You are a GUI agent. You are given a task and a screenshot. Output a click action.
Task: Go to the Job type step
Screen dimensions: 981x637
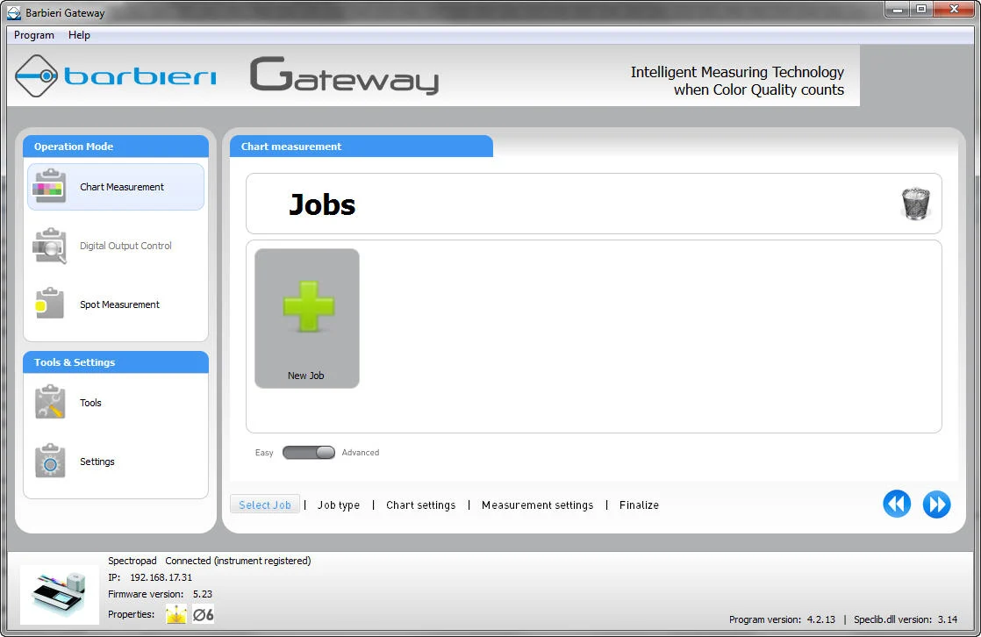point(339,505)
